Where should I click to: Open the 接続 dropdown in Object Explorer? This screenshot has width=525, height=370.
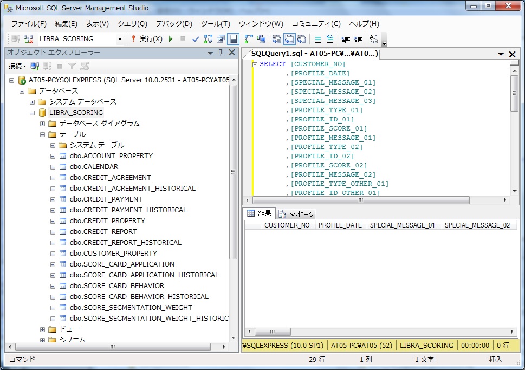17,66
